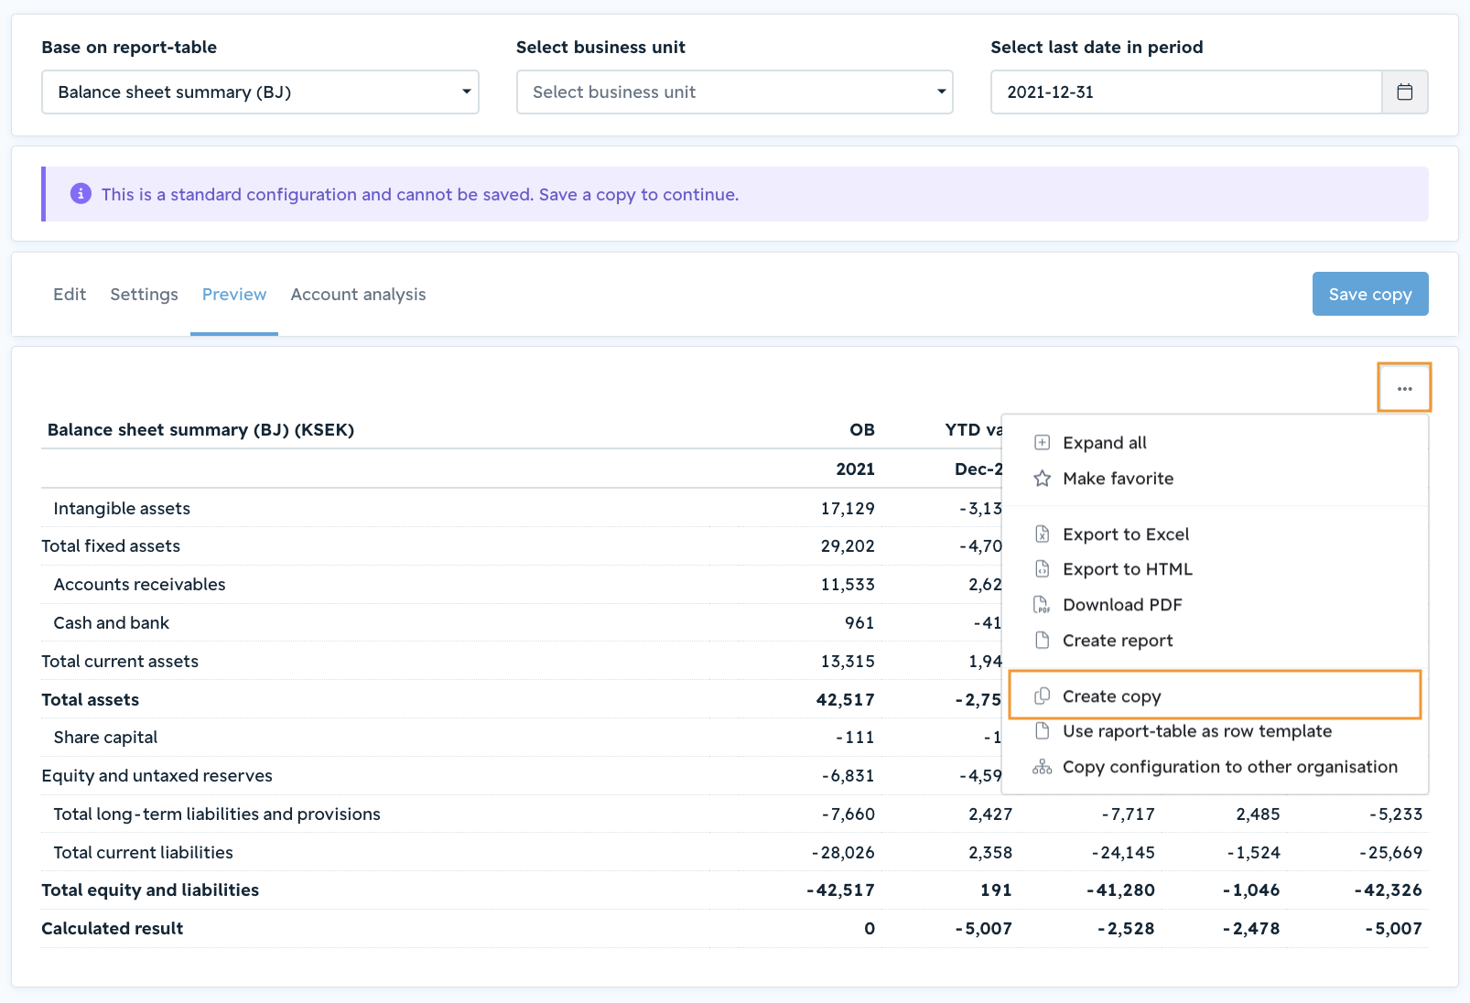Click the Make favorite star icon
Screen dimensions: 1470x1003
pyautogui.click(x=1042, y=479)
